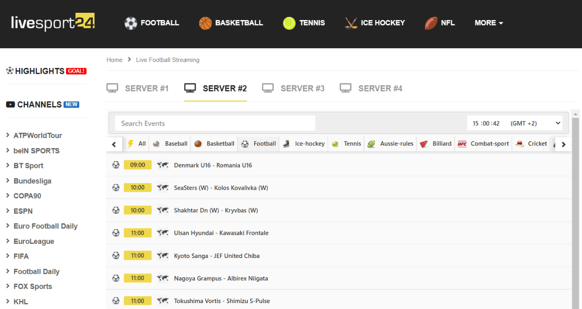This screenshot has width=582, height=309.
Task: Go to the ICE HOCKEY menu
Action: 383,23
